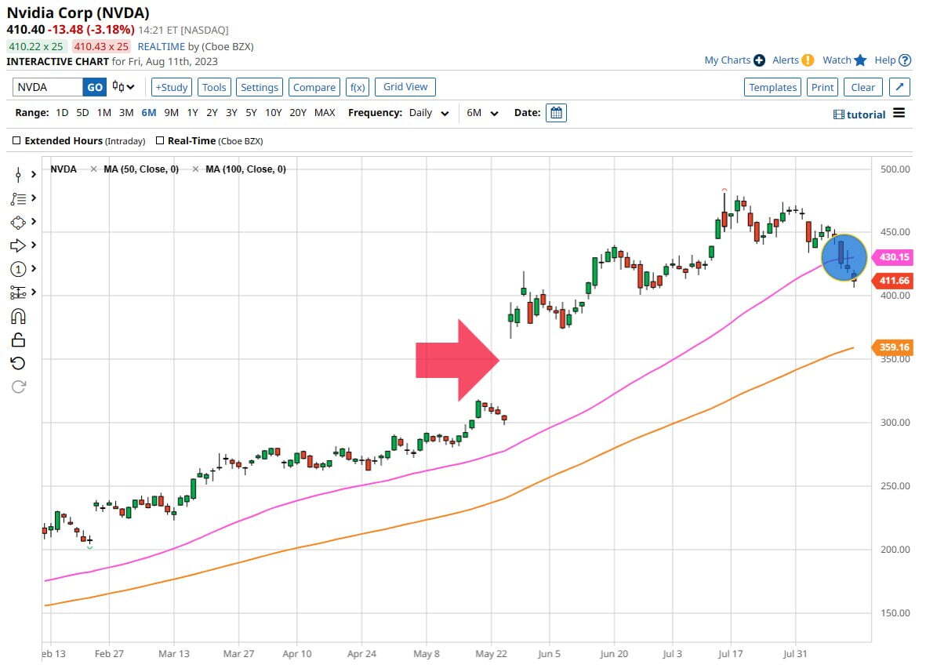The width and height of the screenshot is (926, 672).
Task: Select the 20Y range
Action: click(x=298, y=113)
